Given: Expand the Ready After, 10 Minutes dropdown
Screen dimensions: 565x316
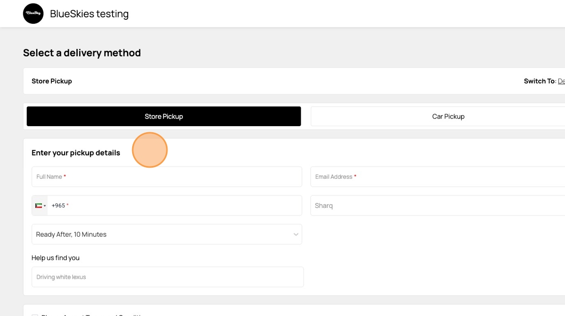Looking at the screenshot, I should (166, 234).
